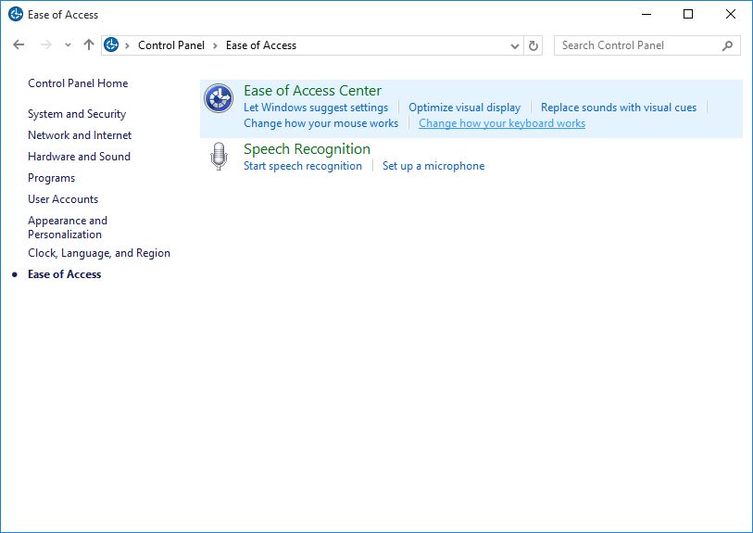Viewport: 753px width, 533px height.
Task: Select Ease of Access in the breadcrumb
Action: pos(261,45)
